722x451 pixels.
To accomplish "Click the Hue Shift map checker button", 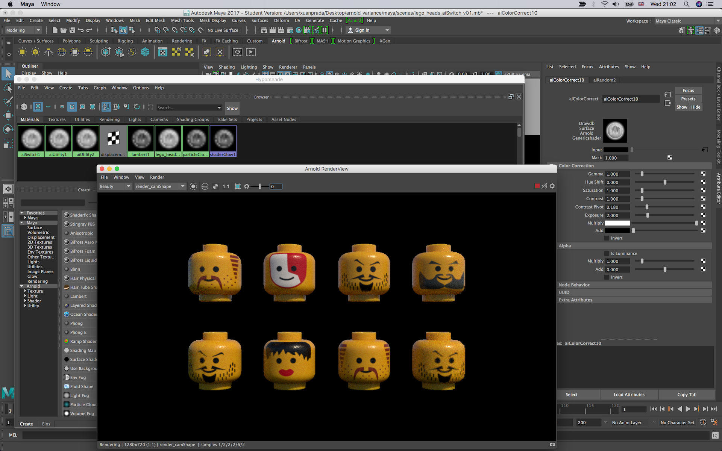I will coord(703,182).
